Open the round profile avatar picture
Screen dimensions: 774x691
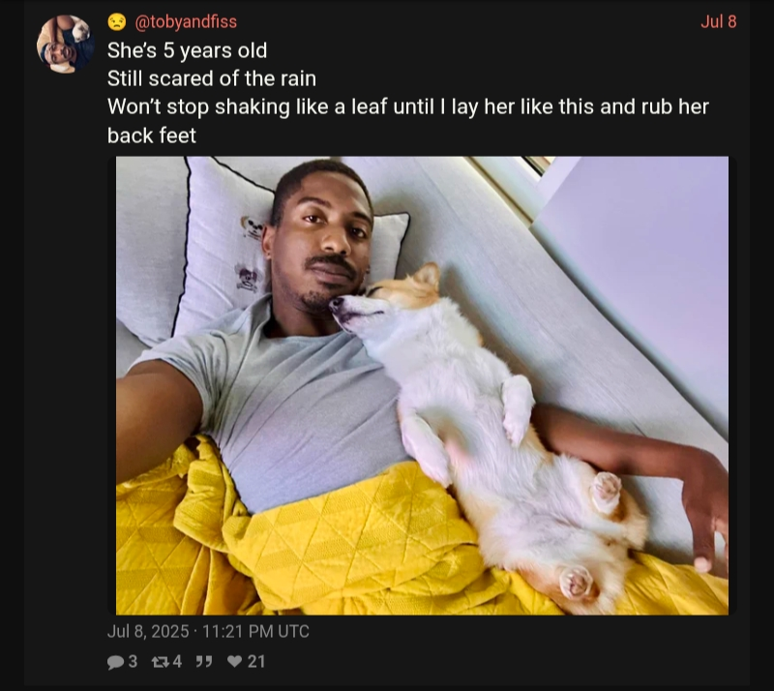(x=66, y=44)
